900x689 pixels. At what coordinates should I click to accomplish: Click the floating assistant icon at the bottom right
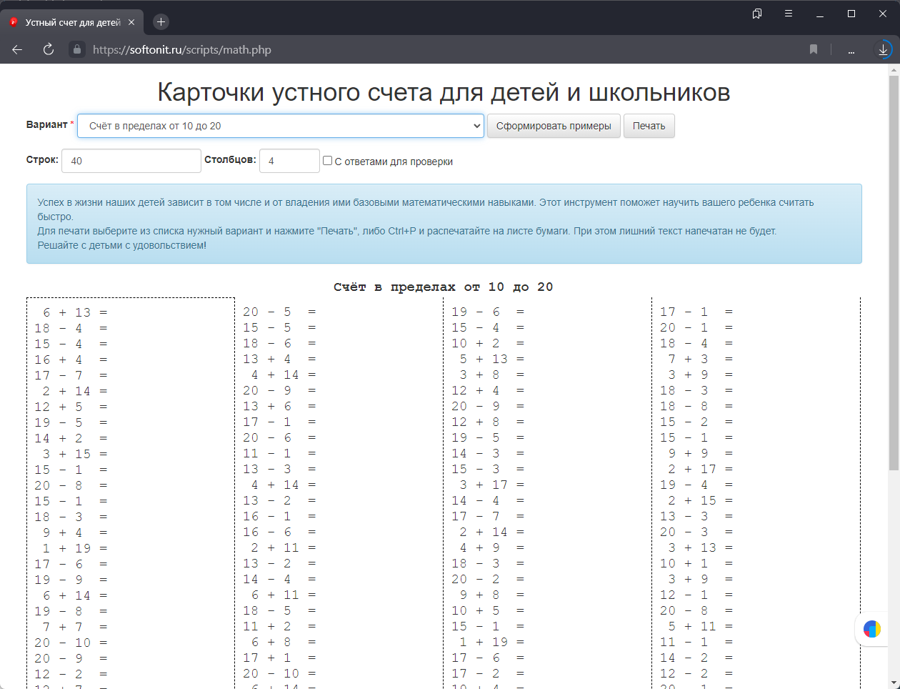coord(871,629)
